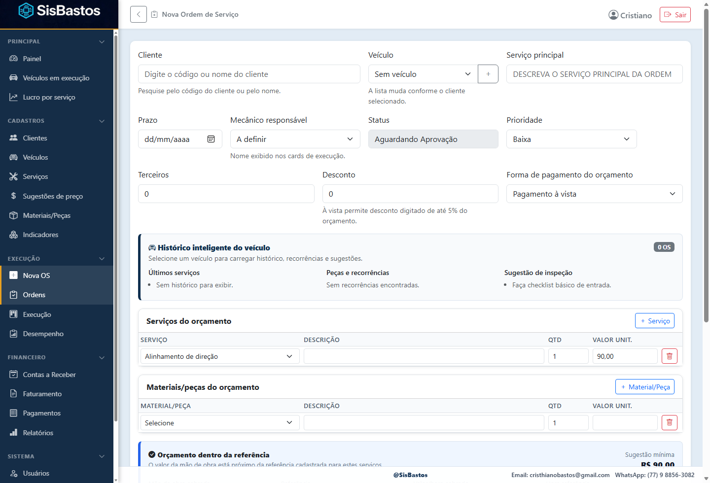
Task: Click the Veículos car icon under Cadastros
Action: [13, 157]
